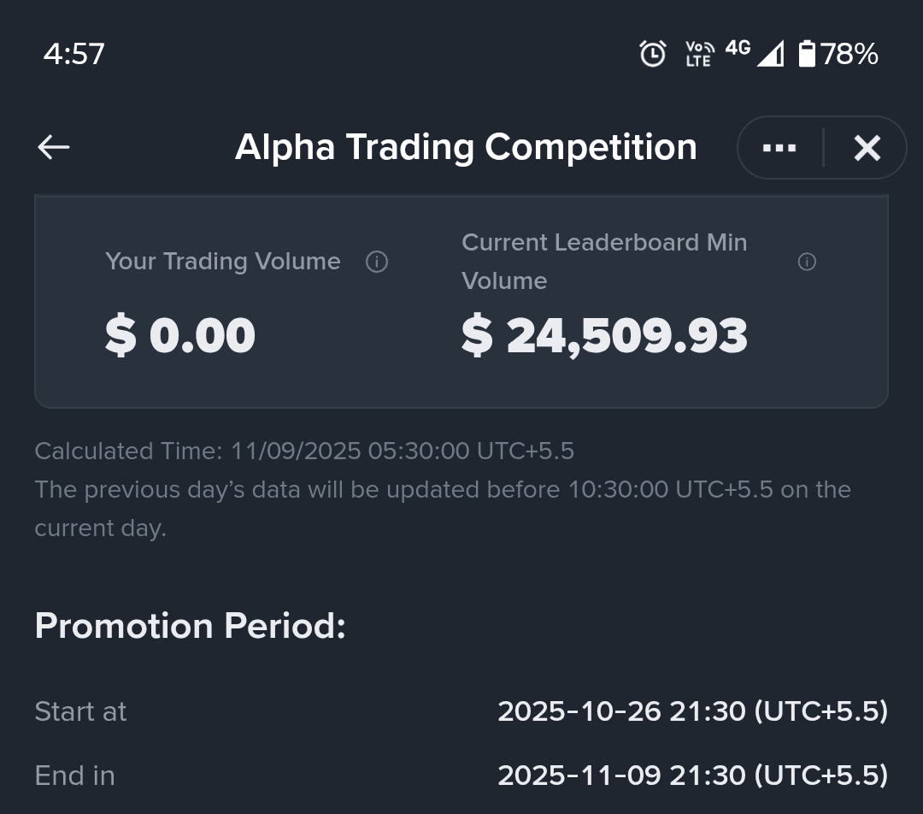Tap the previous day's data update note
The image size is (923, 814).
(443, 509)
